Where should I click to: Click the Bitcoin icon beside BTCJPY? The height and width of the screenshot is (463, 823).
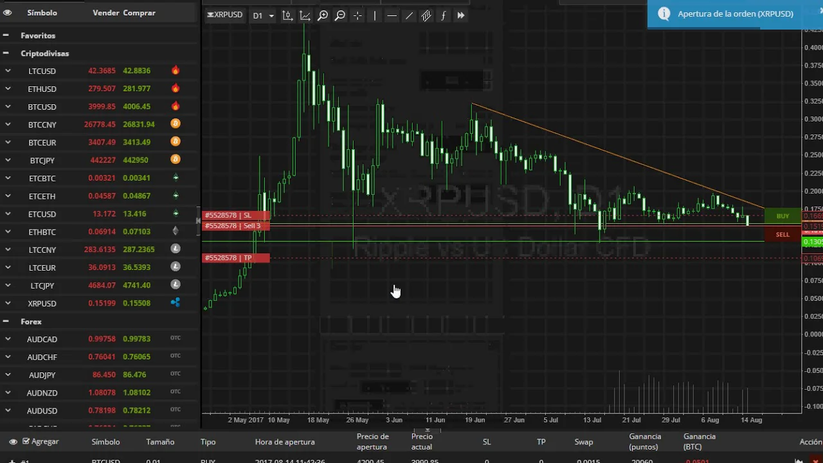(175, 159)
